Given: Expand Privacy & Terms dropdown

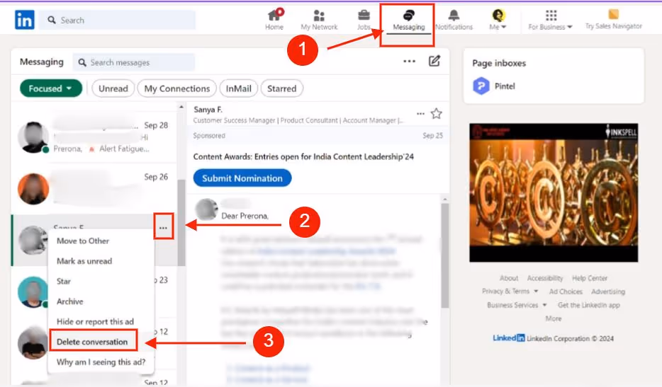Looking at the screenshot, I should (510, 291).
